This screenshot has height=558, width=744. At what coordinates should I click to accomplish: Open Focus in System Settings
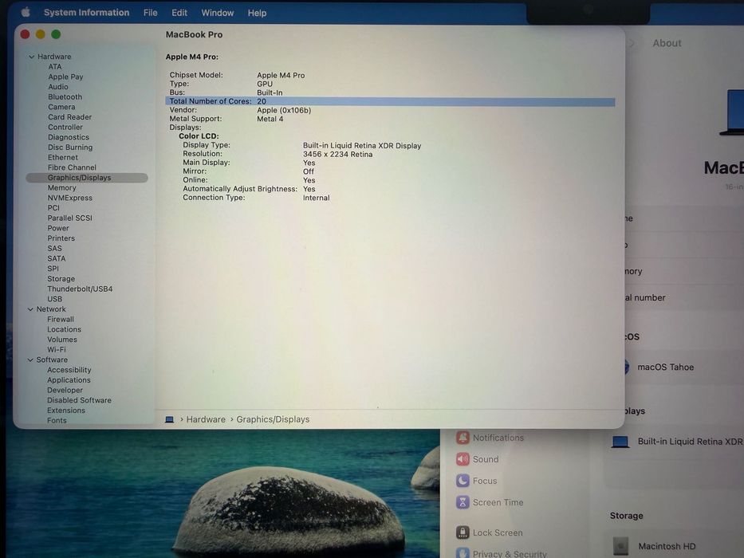tap(476, 481)
